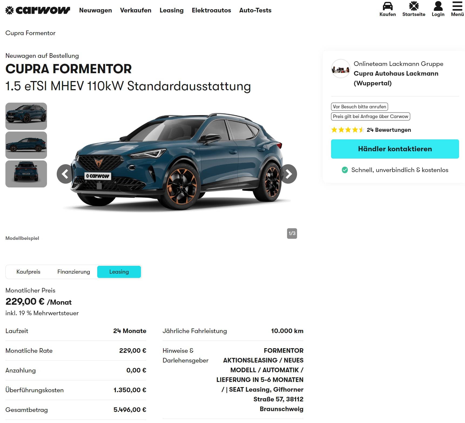Open the Neuwagen menu item

pyautogui.click(x=96, y=10)
